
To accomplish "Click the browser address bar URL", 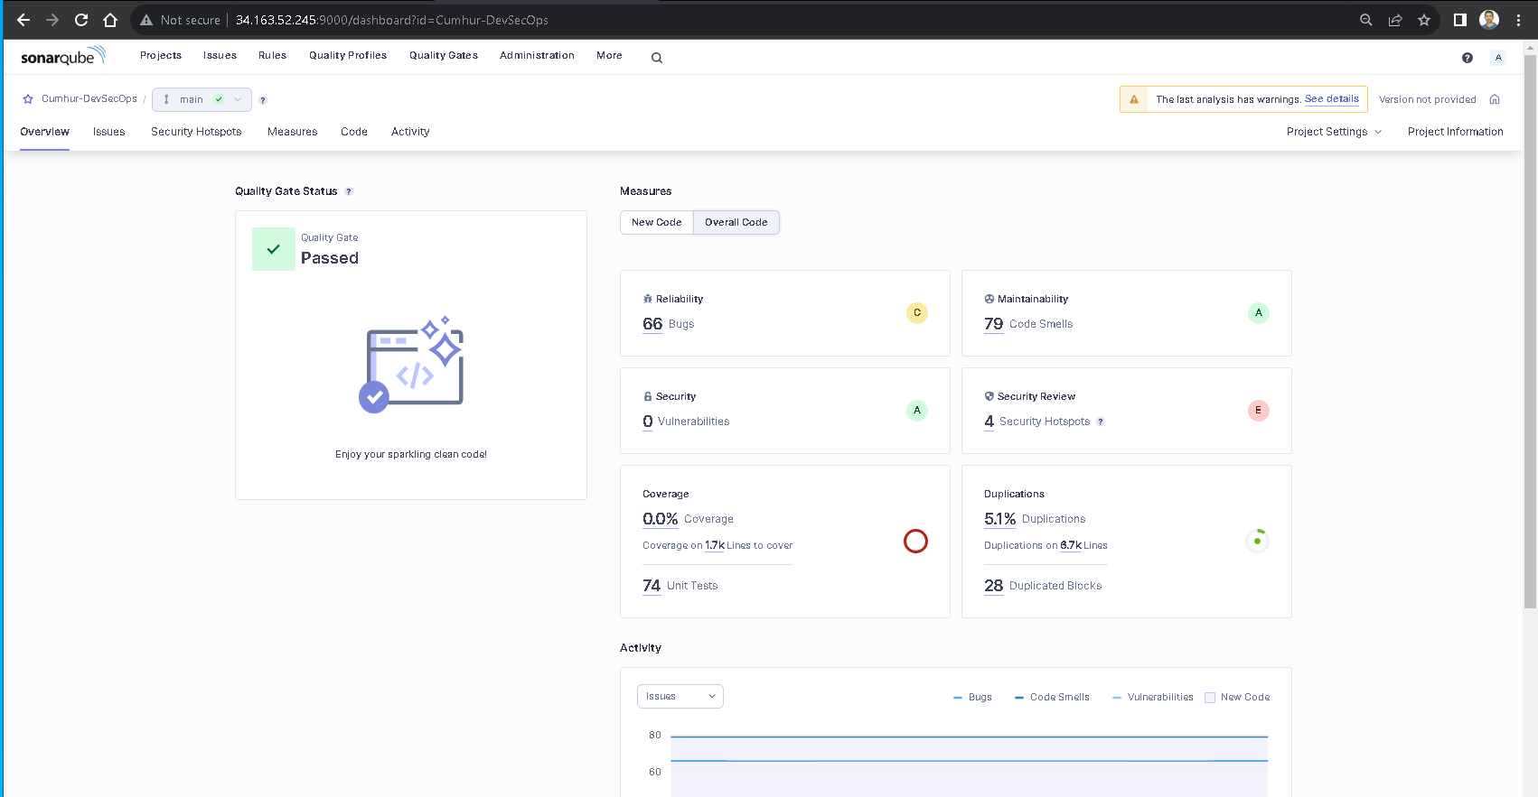I will [x=392, y=20].
